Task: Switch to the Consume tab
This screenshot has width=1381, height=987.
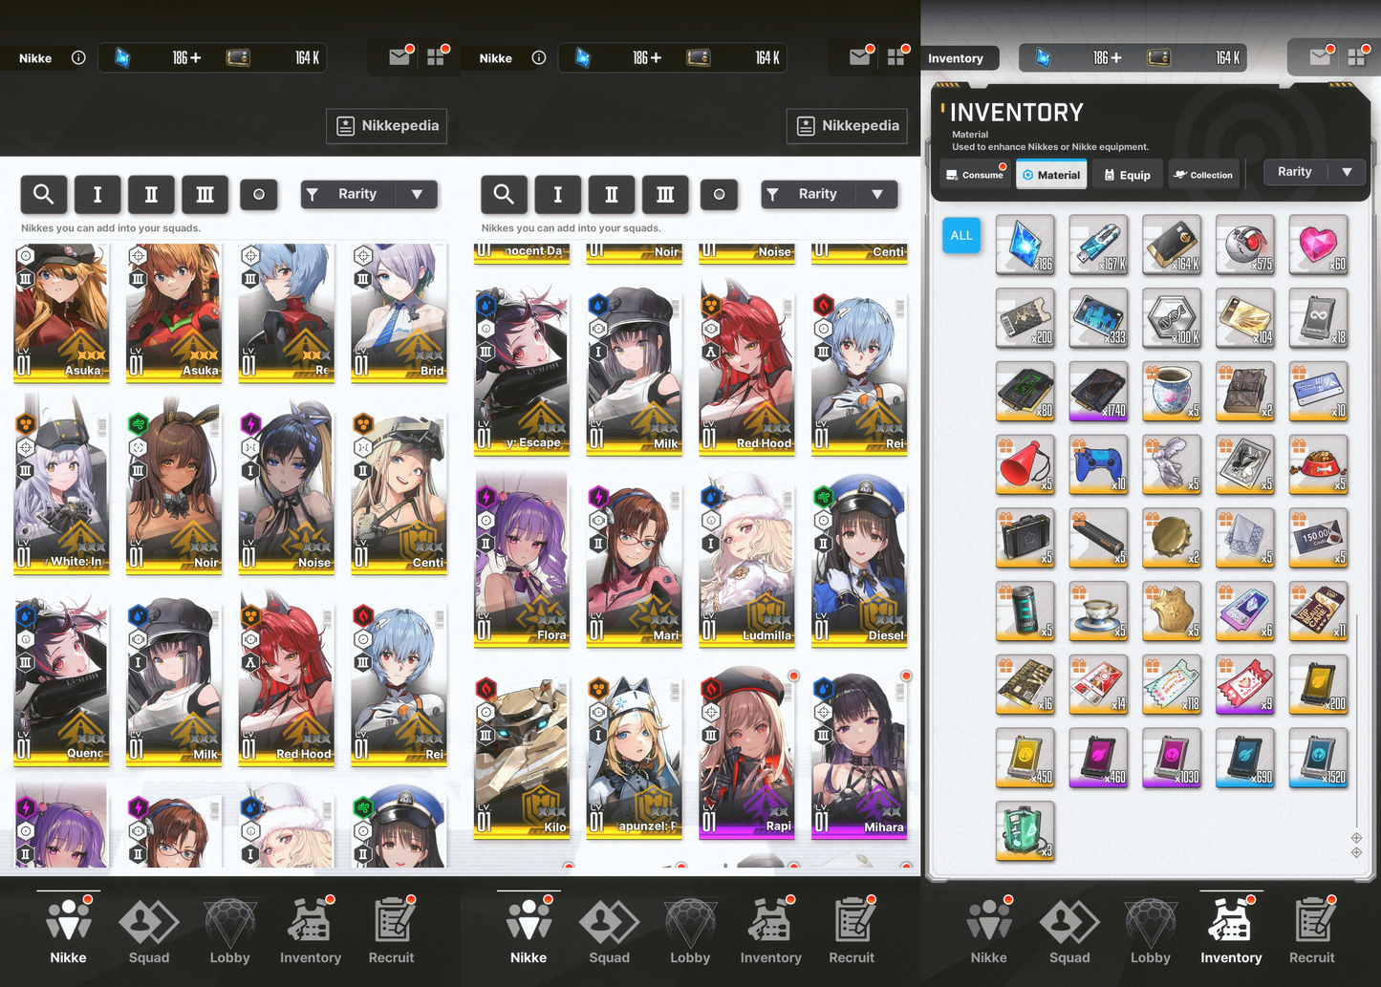Action: point(974,175)
